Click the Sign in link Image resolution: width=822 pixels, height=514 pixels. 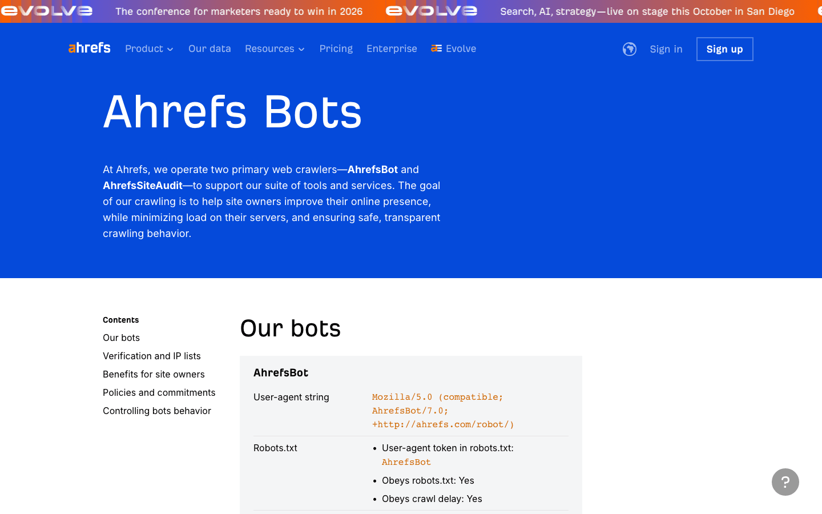click(x=666, y=49)
